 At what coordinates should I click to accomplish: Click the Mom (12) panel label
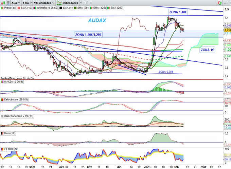point(10,133)
